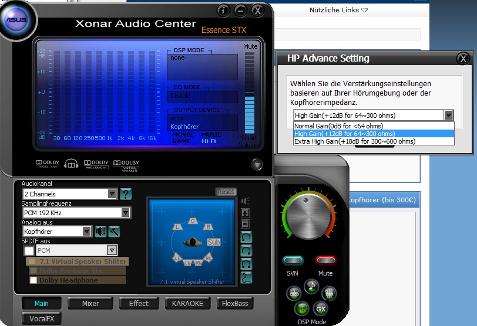The width and height of the screenshot is (477, 326).
Task: Click the 1k equalizer band column
Action: pyautogui.click(x=110, y=92)
